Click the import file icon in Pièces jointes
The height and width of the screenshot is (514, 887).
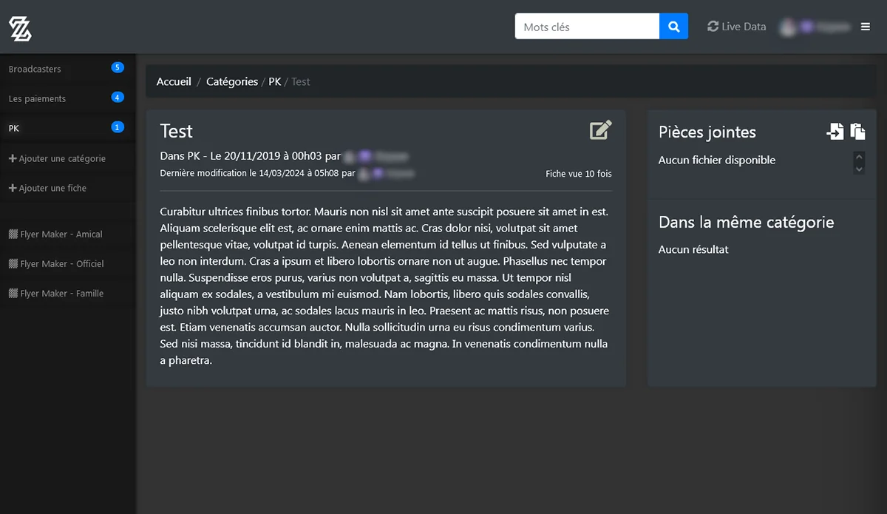[x=835, y=132]
